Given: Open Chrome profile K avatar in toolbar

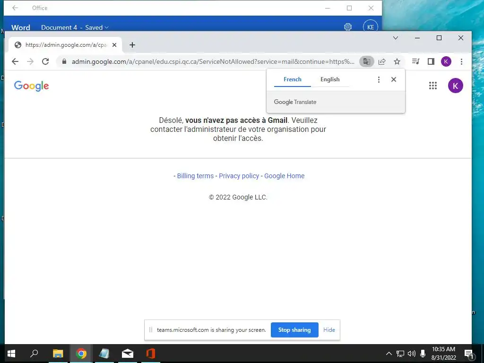Looking at the screenshot, I should pos(446,61).
